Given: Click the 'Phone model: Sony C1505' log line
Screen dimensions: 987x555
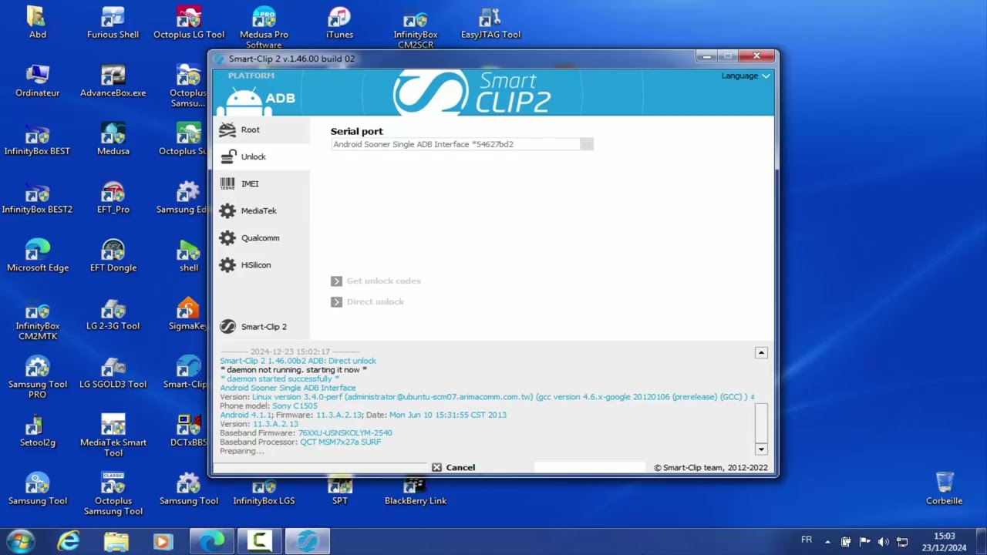Looking at the screenshot, I should point(268,405).
